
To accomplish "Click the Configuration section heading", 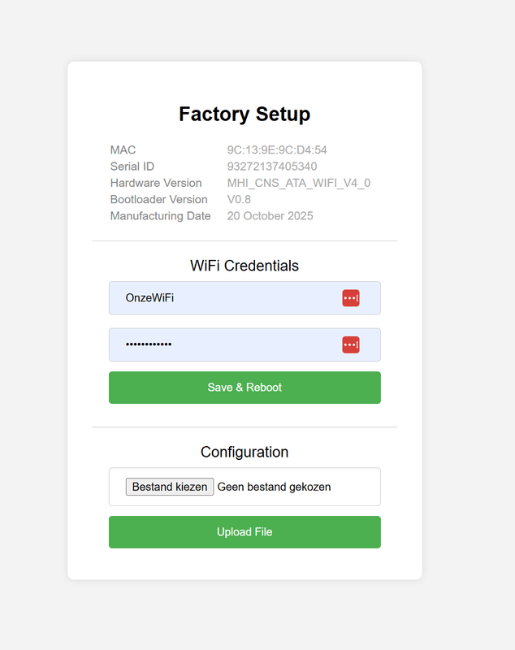I will point(245,452).
